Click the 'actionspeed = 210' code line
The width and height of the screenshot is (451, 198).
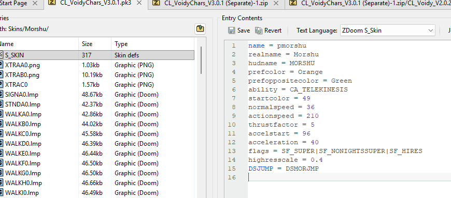point(284,116)
